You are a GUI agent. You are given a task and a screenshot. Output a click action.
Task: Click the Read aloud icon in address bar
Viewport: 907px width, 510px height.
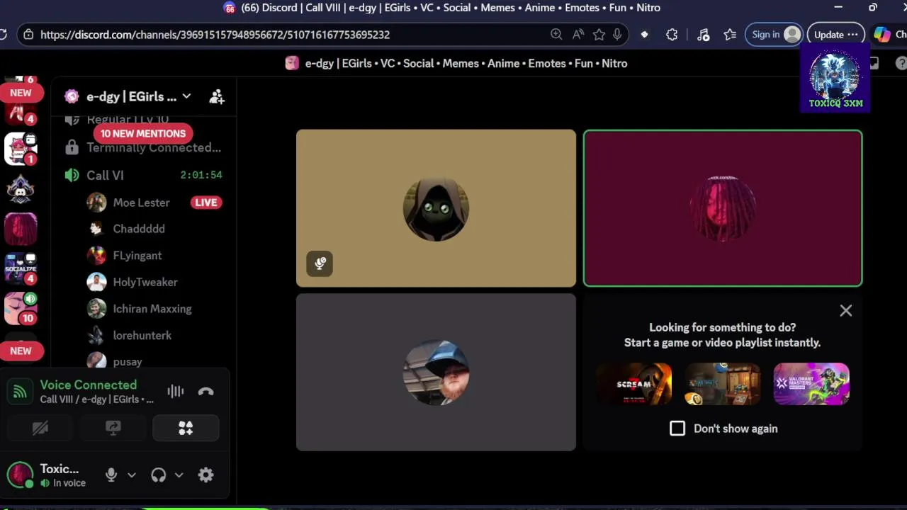click(578, 35)
